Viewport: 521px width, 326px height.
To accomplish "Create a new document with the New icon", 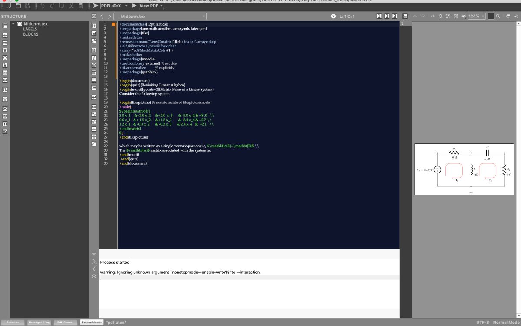I will (x=9, y=6).
